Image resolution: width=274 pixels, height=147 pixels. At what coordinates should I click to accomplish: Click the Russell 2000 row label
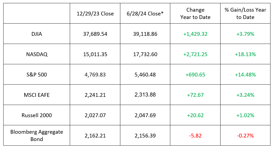click(37, 115)
